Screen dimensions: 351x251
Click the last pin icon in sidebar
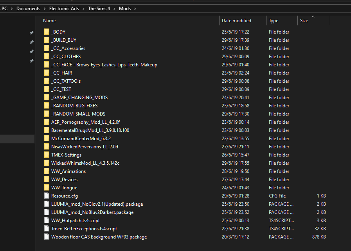pyautogui.click(x=32, y=61)
